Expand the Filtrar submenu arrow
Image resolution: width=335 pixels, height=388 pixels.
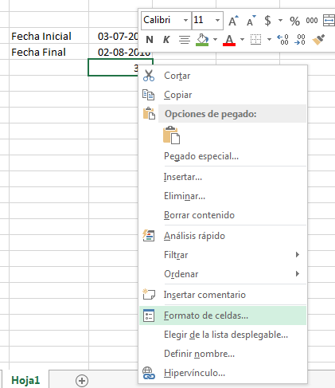click(298, 255)
